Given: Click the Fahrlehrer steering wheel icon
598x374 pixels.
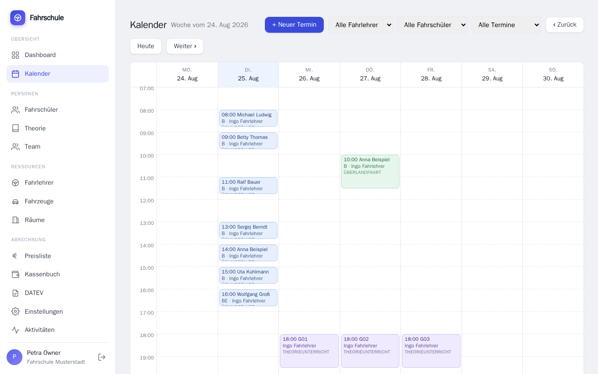Looking at the screenshot, I should click(15, 183).
